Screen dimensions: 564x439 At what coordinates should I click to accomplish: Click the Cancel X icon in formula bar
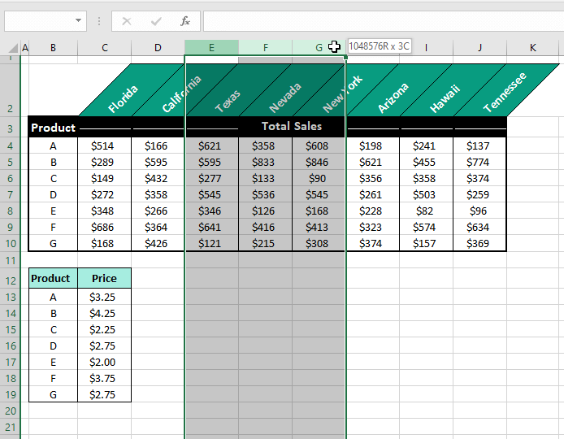click(127, 21)
